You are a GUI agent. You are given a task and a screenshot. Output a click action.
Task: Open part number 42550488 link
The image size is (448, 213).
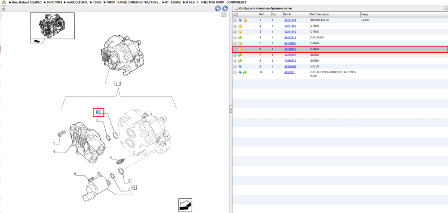click(290, 43)
